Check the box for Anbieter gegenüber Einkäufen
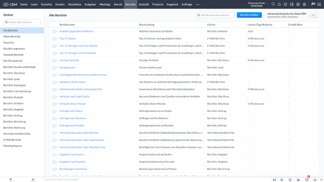This screenshot has height=182, width=324. (x=54, y=31)
